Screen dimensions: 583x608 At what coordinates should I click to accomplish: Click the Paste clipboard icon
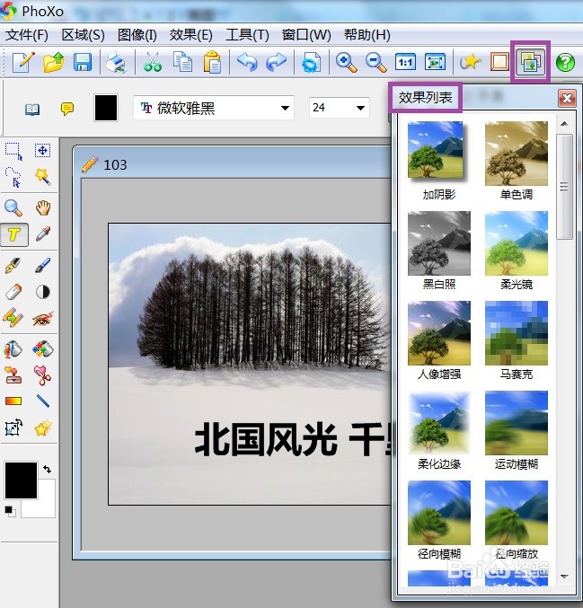click(212, 62)
